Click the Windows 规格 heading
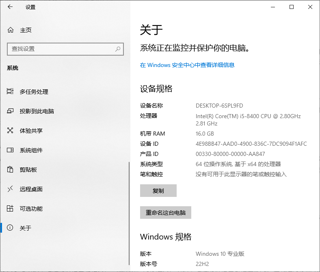The height and width of the screenshot is (272, 320). (166, 237)
